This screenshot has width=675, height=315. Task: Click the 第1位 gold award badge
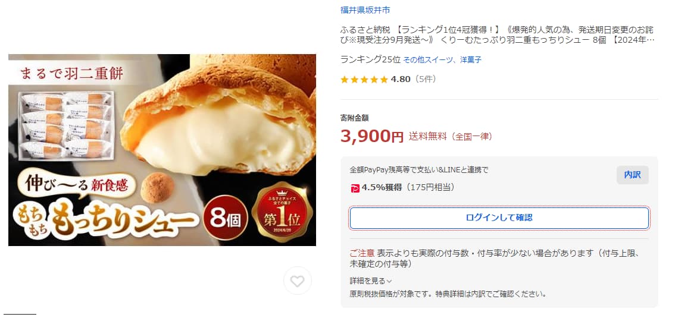(x=282, y=212)
